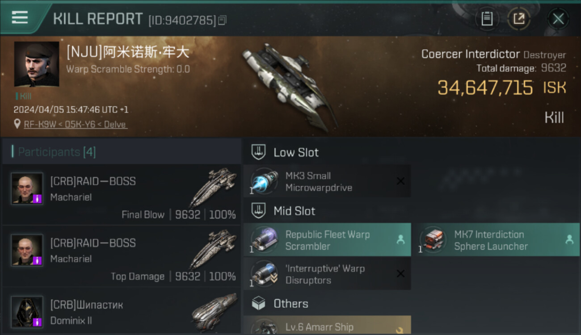Close the Kill Report window

558,19
